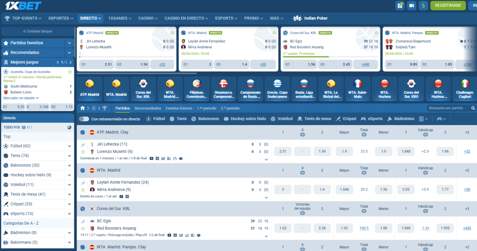Open the DEPORTES menu
477x251 pixels.
pyautogui.click(x=61, y=18)
